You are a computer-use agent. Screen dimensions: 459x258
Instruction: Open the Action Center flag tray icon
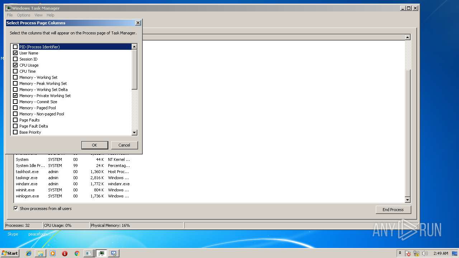coord(408,253)
